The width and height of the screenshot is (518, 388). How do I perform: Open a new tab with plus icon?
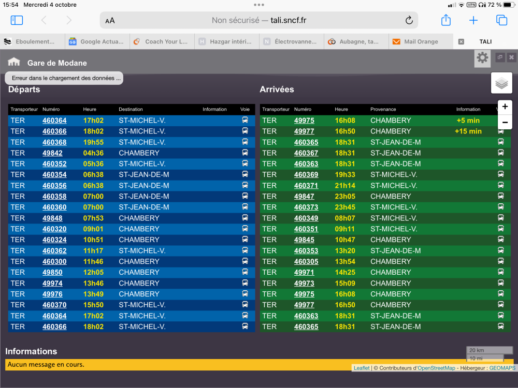473,20
